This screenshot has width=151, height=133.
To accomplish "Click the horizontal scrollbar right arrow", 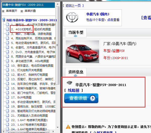I will (x=53, y=131).
